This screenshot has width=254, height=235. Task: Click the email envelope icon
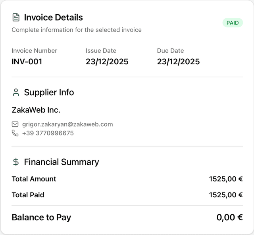click(x=15, y=124)
